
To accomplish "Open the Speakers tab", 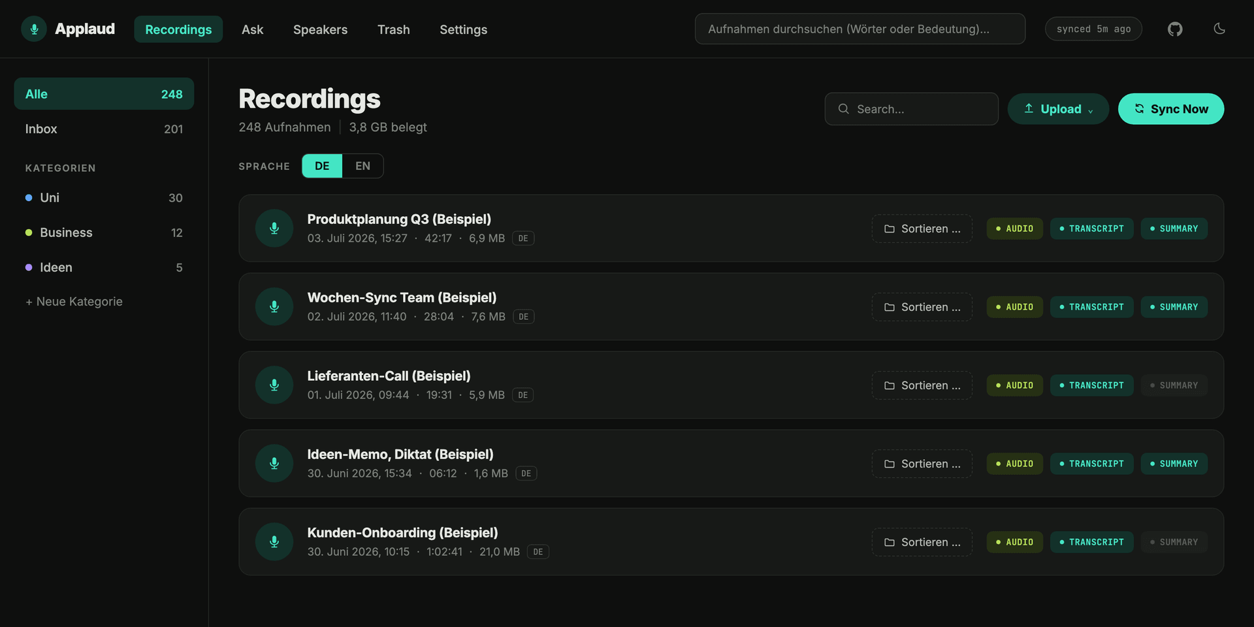I will (320, 29).
